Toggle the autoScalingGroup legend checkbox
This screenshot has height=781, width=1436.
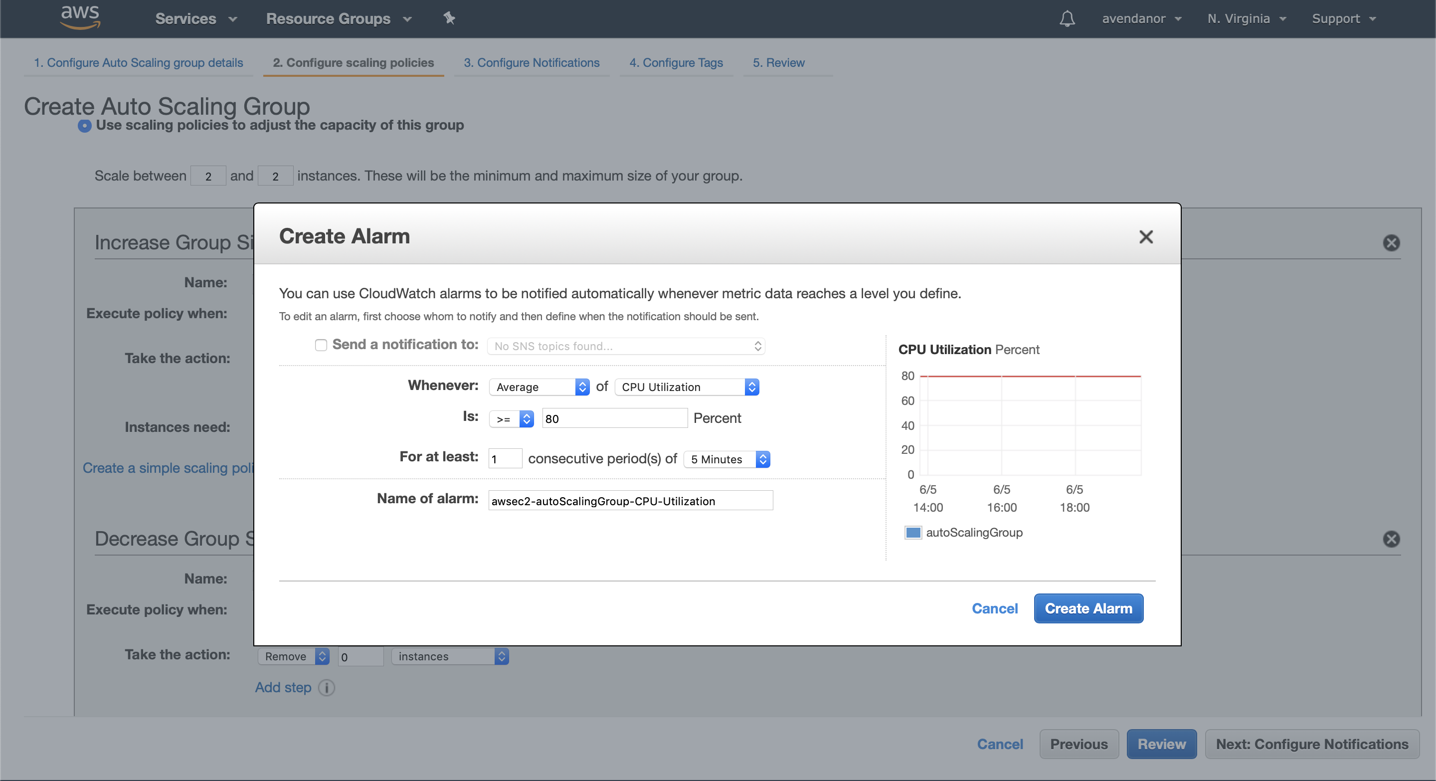[x=912, y=531]
